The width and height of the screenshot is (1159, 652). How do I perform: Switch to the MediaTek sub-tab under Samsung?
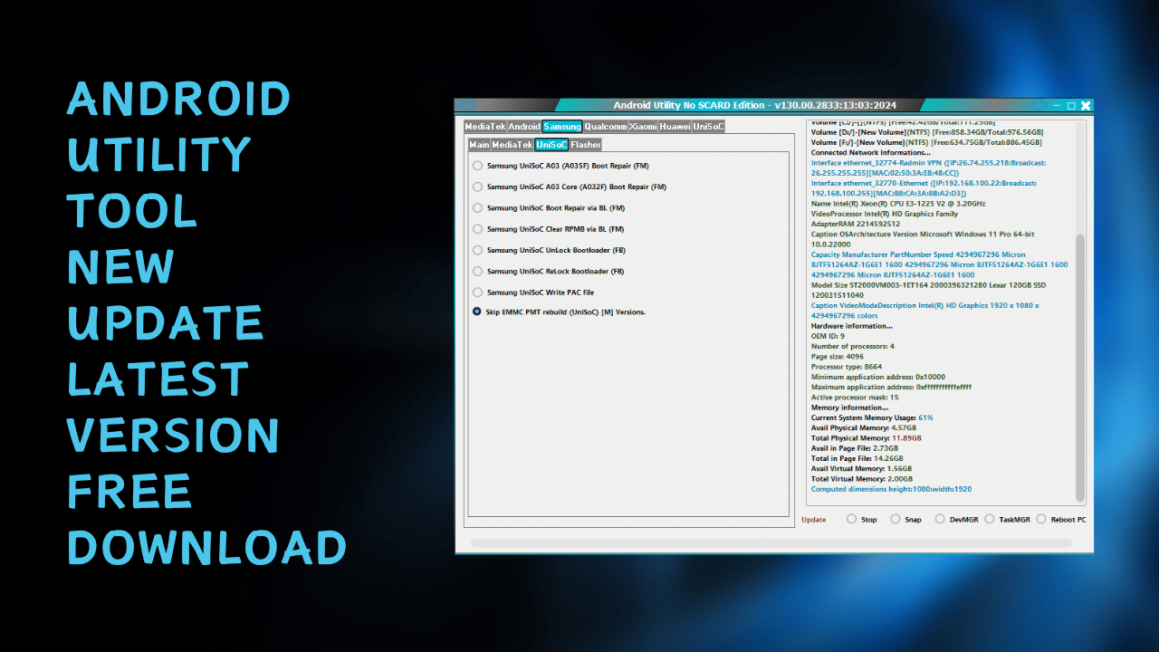click(512, 145)
